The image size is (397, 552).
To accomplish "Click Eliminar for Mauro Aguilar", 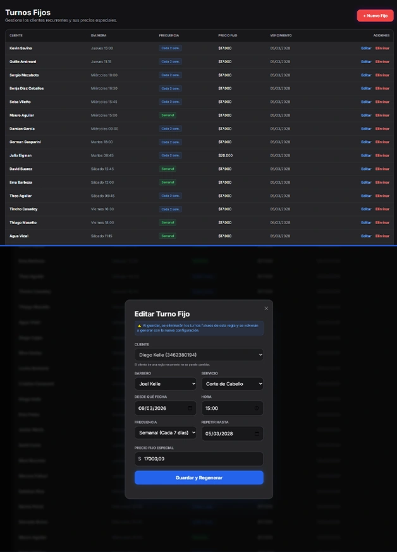I will [x=382, y=116].
